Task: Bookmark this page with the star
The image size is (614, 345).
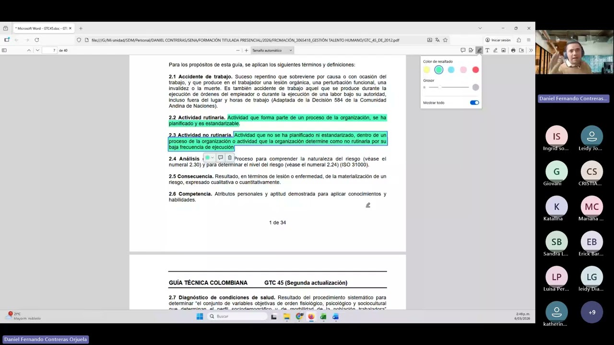Action: tap(445, 40)
